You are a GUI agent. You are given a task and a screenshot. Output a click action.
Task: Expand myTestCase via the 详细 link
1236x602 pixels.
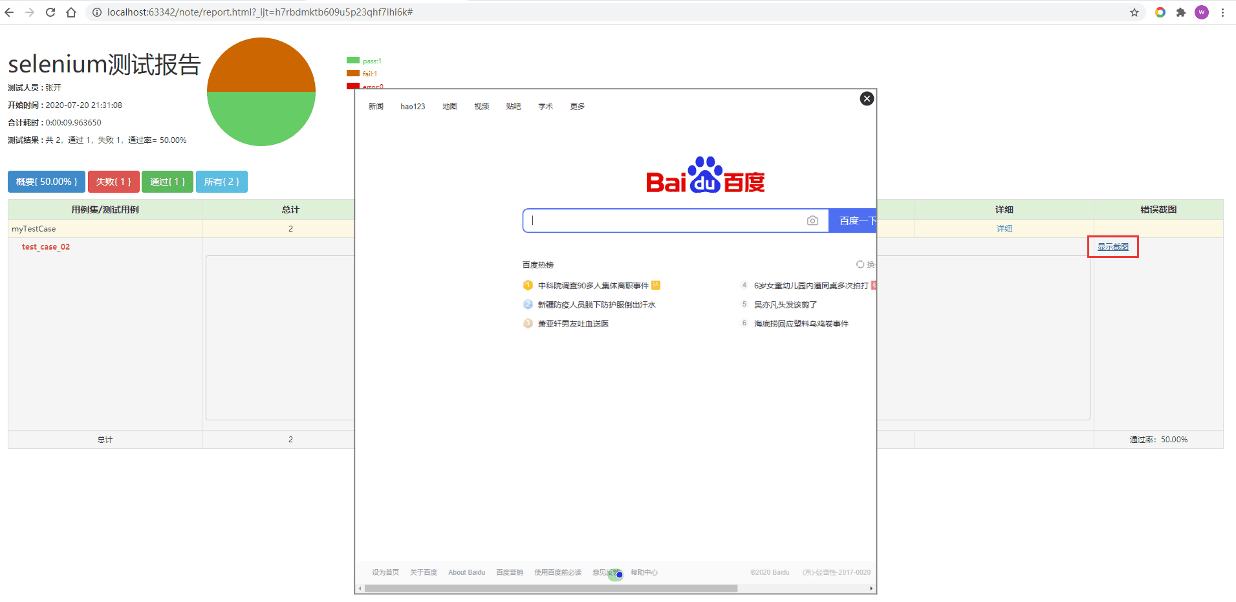(x=1004, y=228)
